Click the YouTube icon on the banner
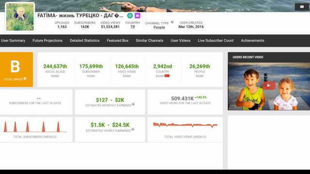Viewport: 310px width, 174px height. tap(302, 7)
